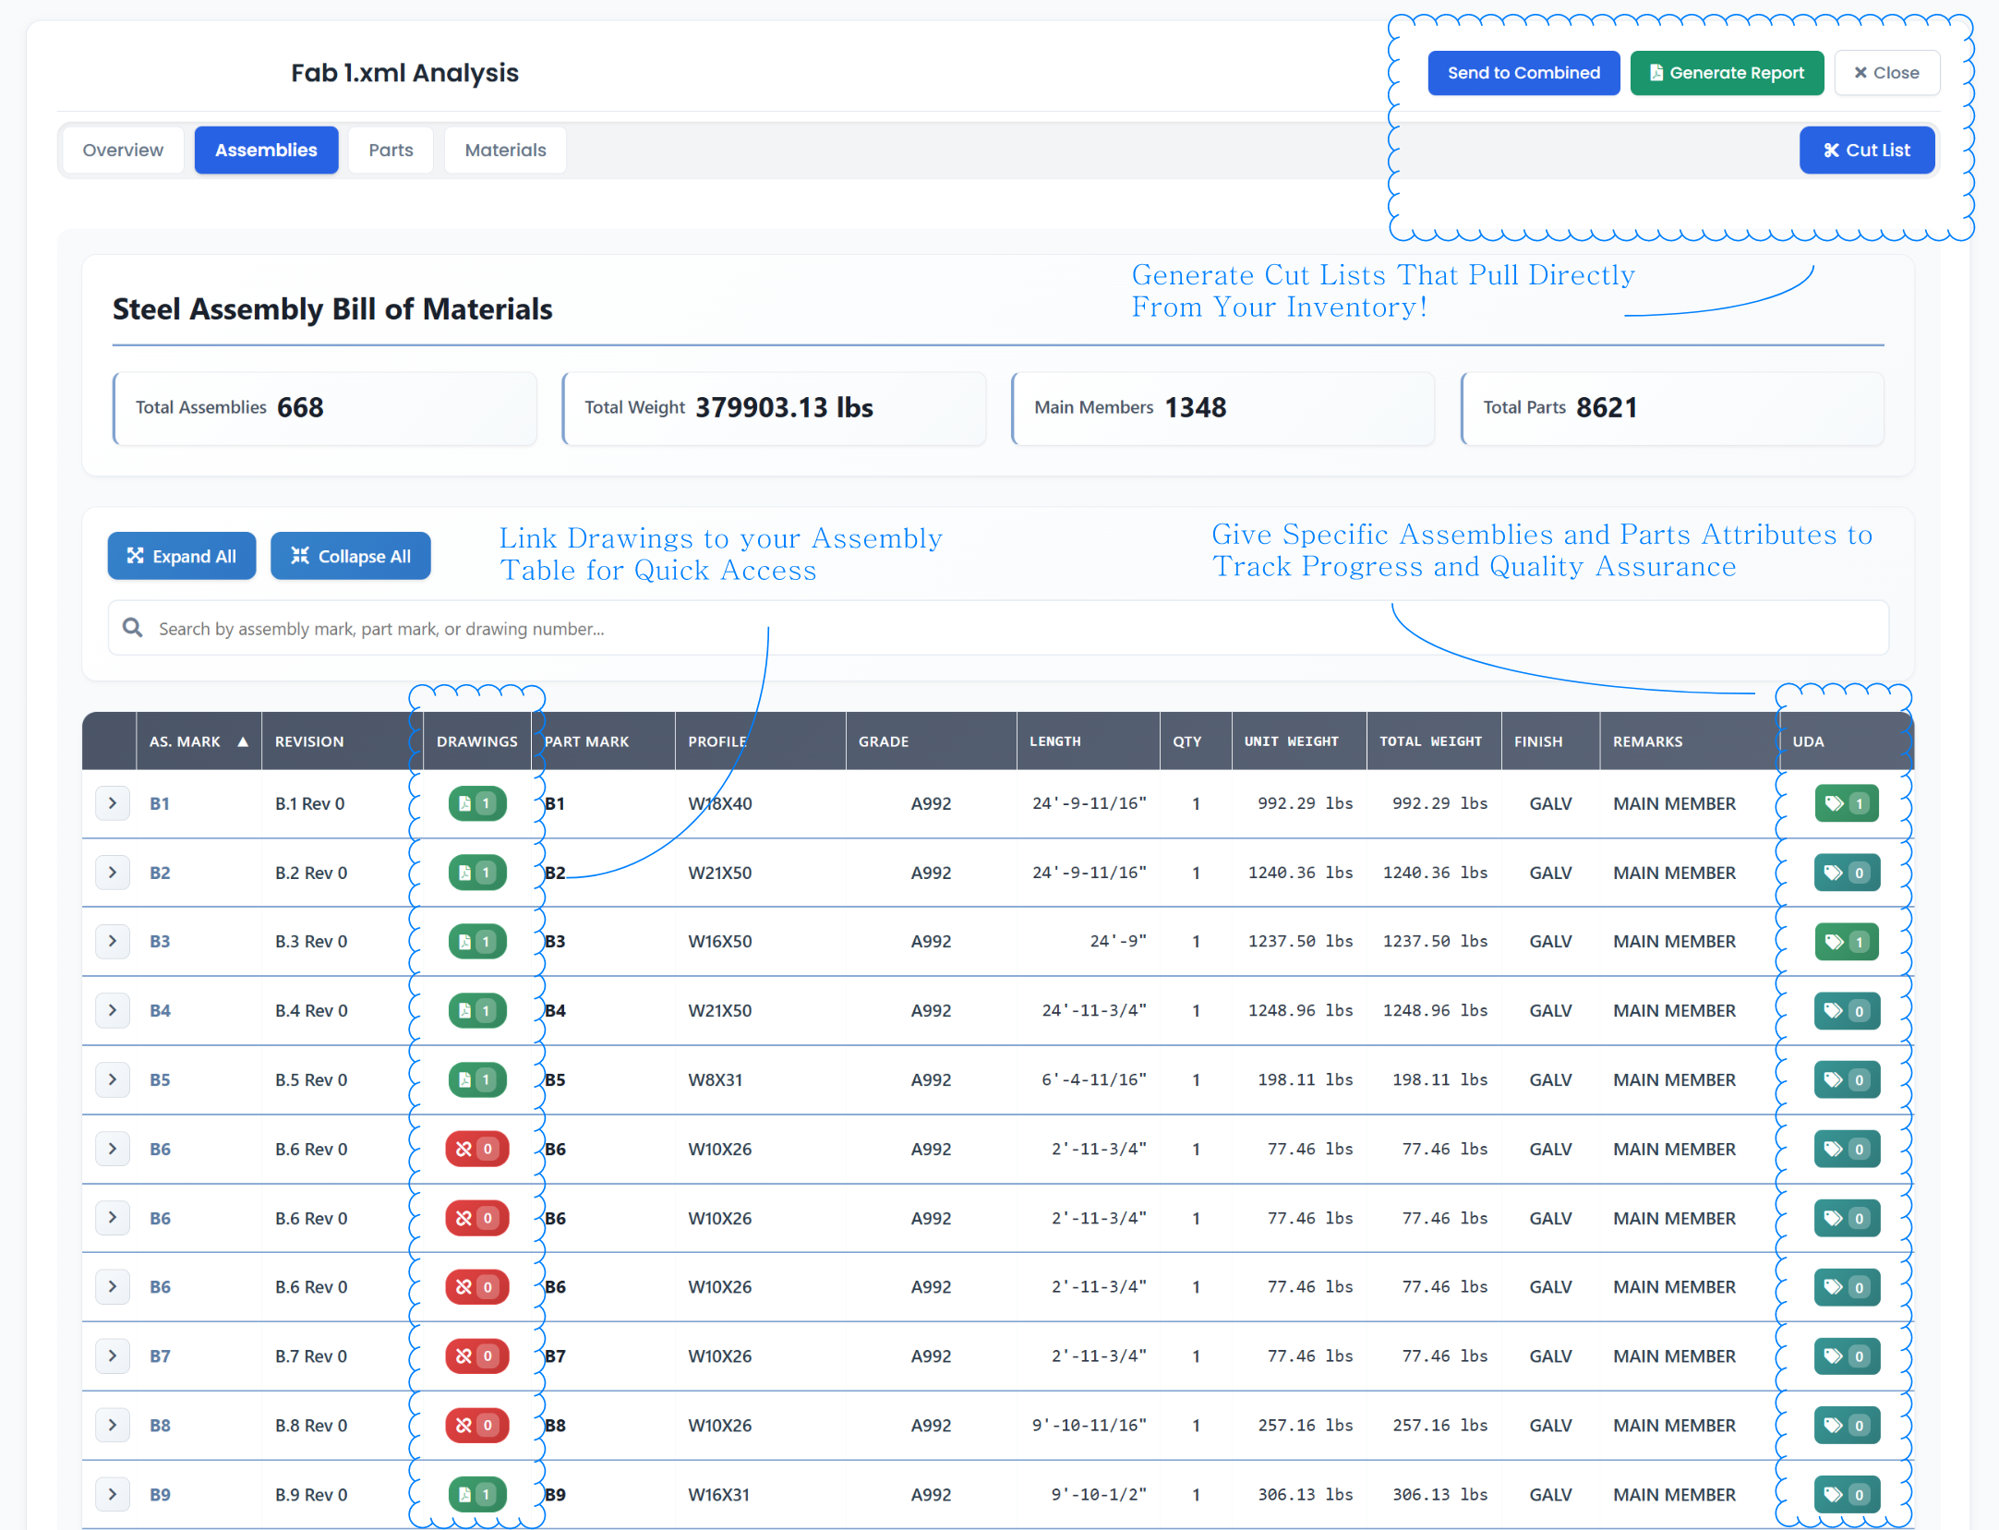Expand the B1 assembly row
The height and width of the screenshot is (1530, 1999).
coord(113,803)
